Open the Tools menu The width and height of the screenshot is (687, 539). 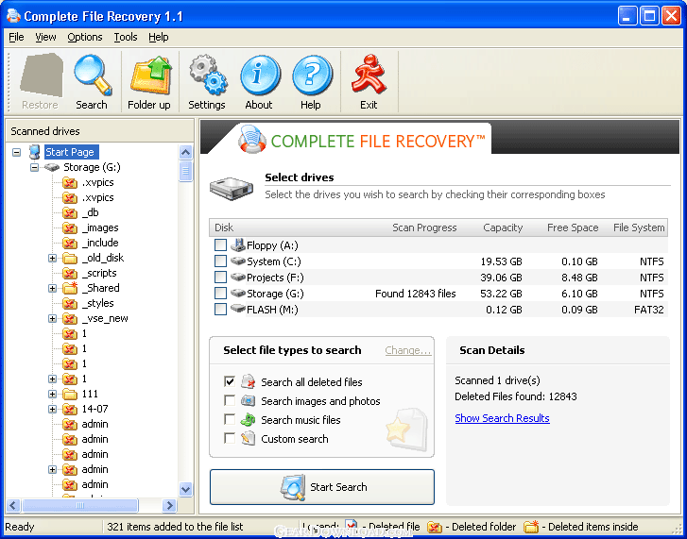tap(126, 37)
